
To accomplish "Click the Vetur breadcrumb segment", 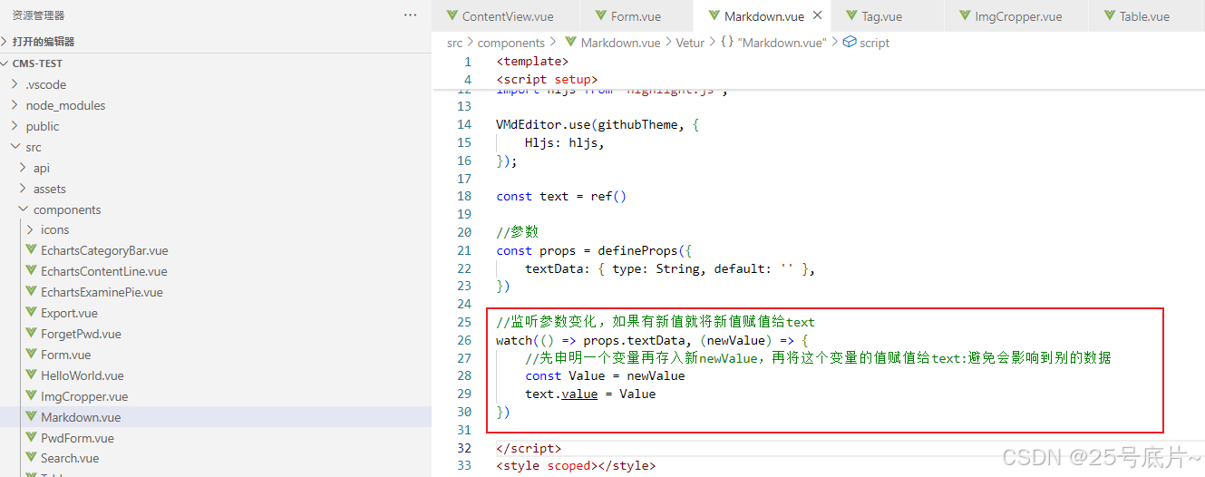I will pos(691,43).
